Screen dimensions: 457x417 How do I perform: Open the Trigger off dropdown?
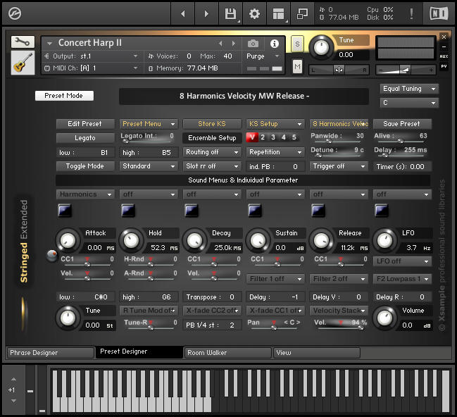[x=339, y=166]
